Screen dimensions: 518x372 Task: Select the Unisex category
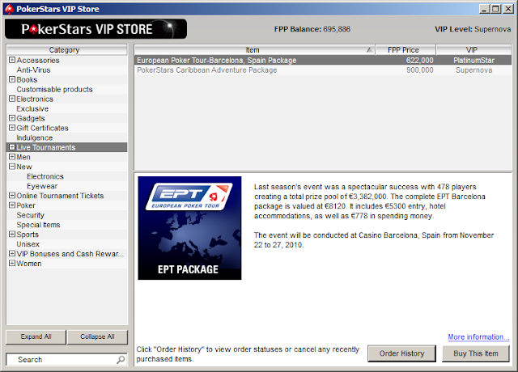28,244
